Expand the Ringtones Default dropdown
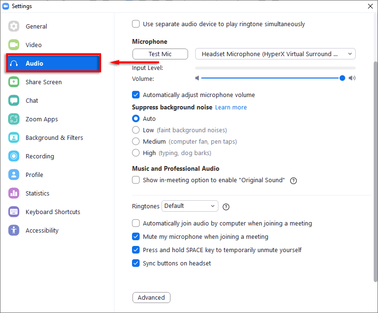 pos(189,206)
